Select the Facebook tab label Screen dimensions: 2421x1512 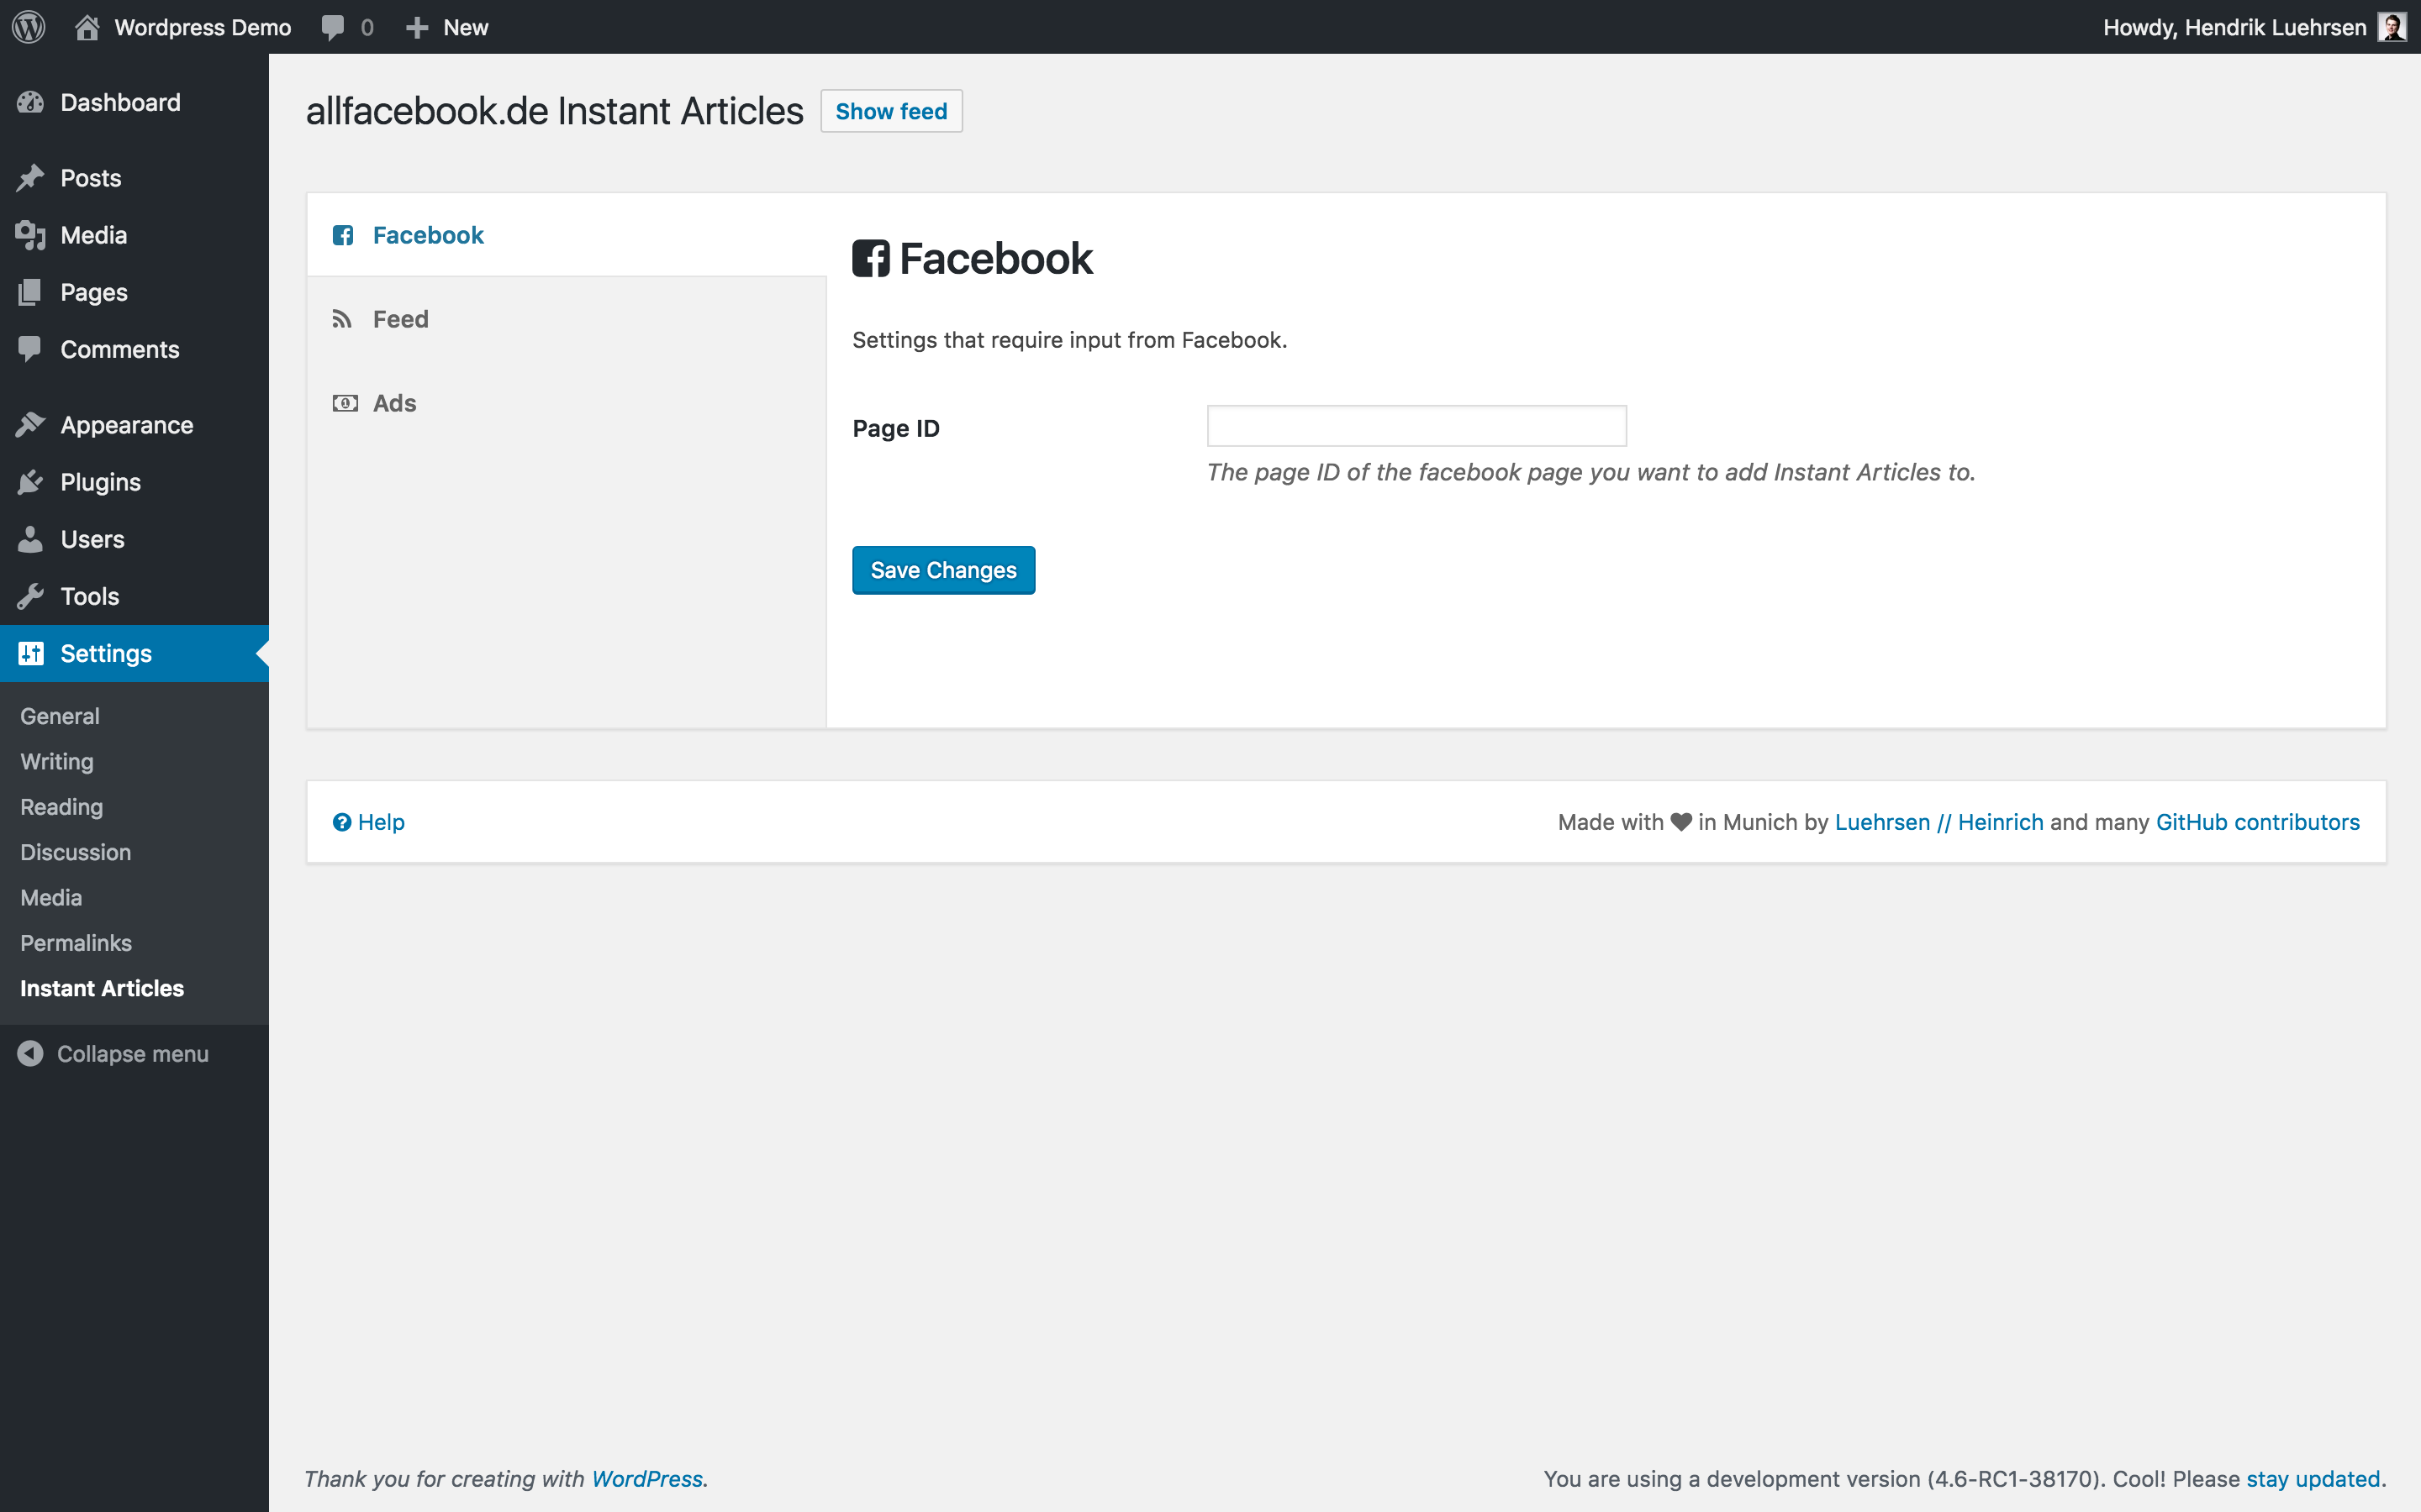[x=428, y=235]
